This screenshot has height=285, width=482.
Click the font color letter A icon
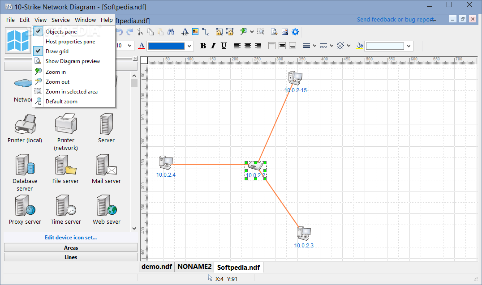point(142,46)
